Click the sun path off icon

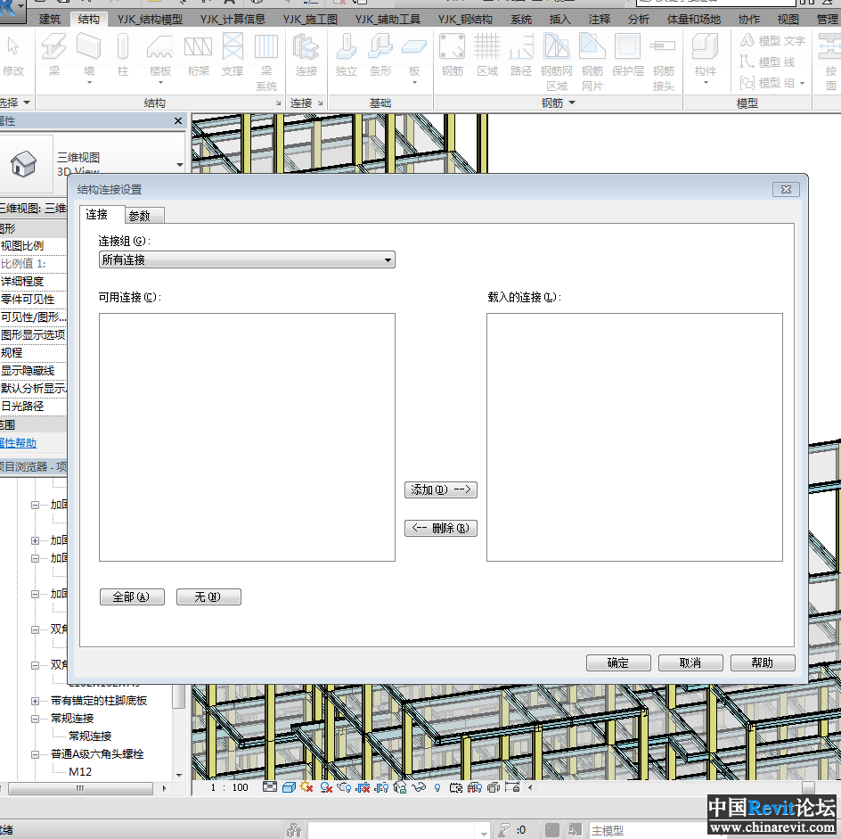pyautogui.click(x=306, y=787)
